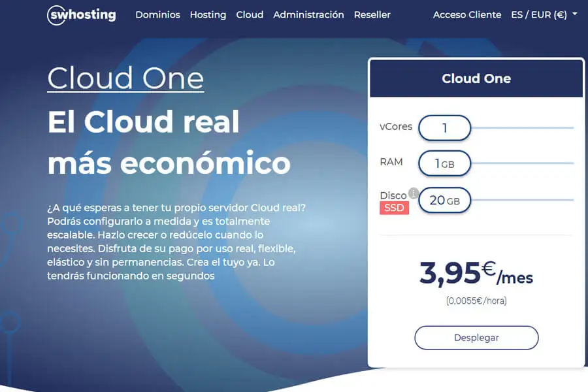Click the Desplegar button
588x392 pixels.
tap(476, 338)
